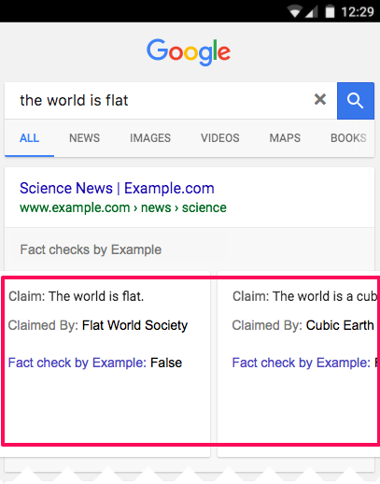Click the cellular signal icon
This screenshot has height=484, width=380.
coord(311,12)
